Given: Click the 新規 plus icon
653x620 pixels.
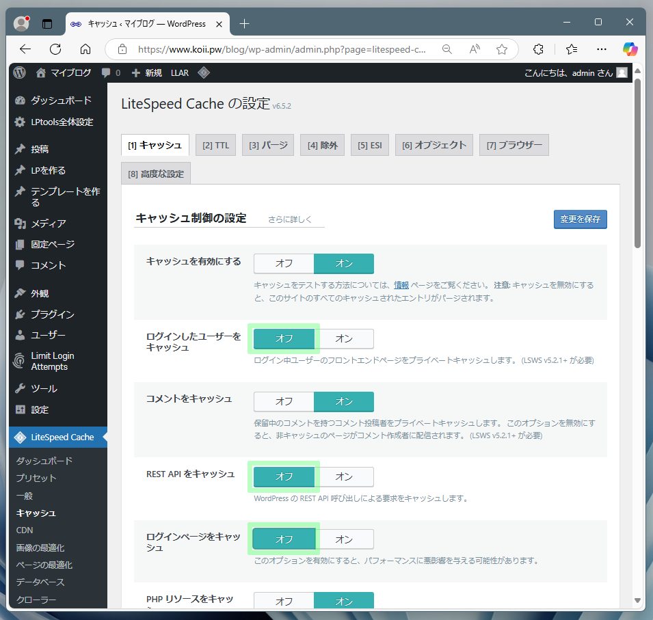Looking at the screenshot, I should tap(136, 73).
